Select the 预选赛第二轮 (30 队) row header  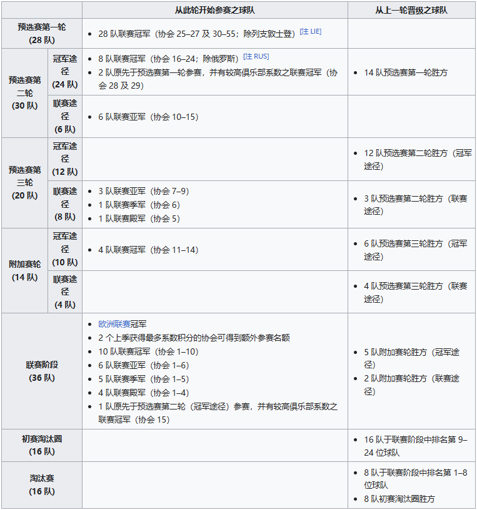click(25, 93)
